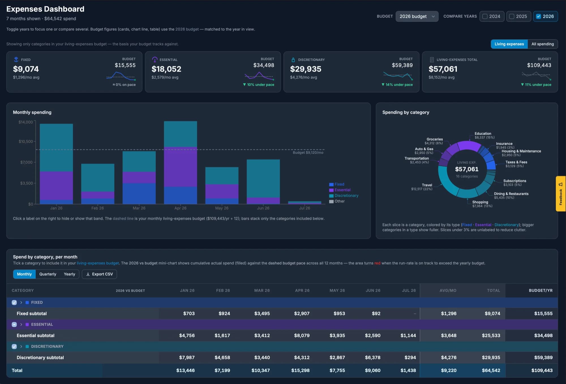566x384 pixels.
Task: Click the Essential legend color swatch
Action: pyautogui.click(x=331, y=190)
